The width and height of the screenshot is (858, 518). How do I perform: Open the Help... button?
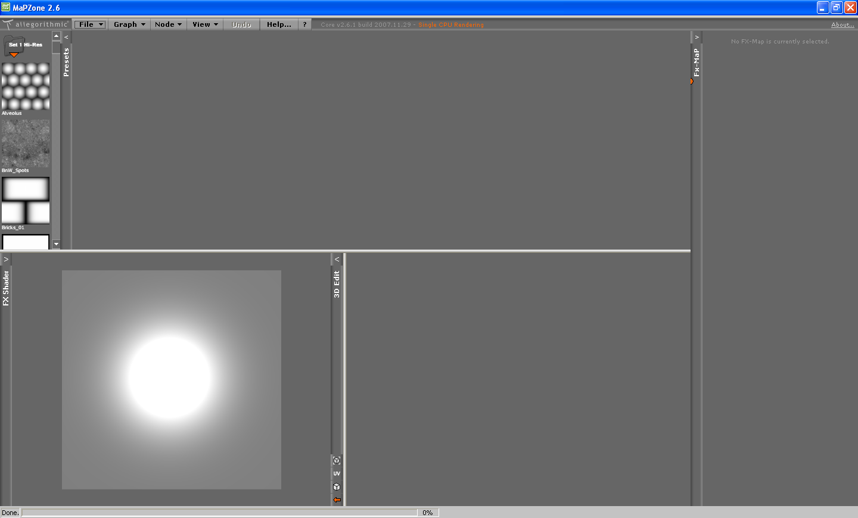[x=279, y=24]
